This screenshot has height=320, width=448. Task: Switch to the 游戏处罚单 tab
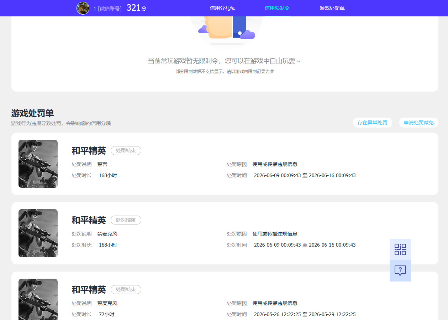tap(332, 8)
